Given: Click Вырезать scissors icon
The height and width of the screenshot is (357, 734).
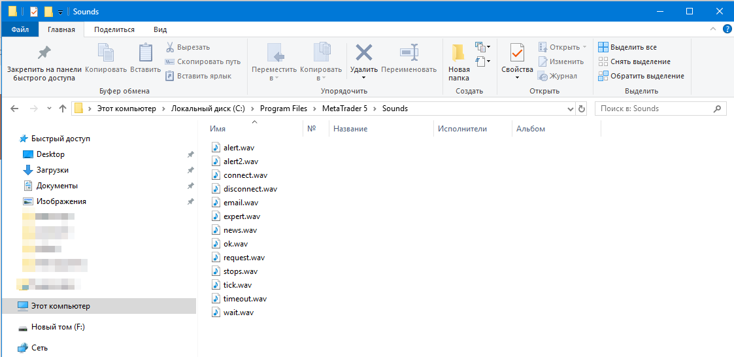Looking at the screenshot, I should (169, 47).
